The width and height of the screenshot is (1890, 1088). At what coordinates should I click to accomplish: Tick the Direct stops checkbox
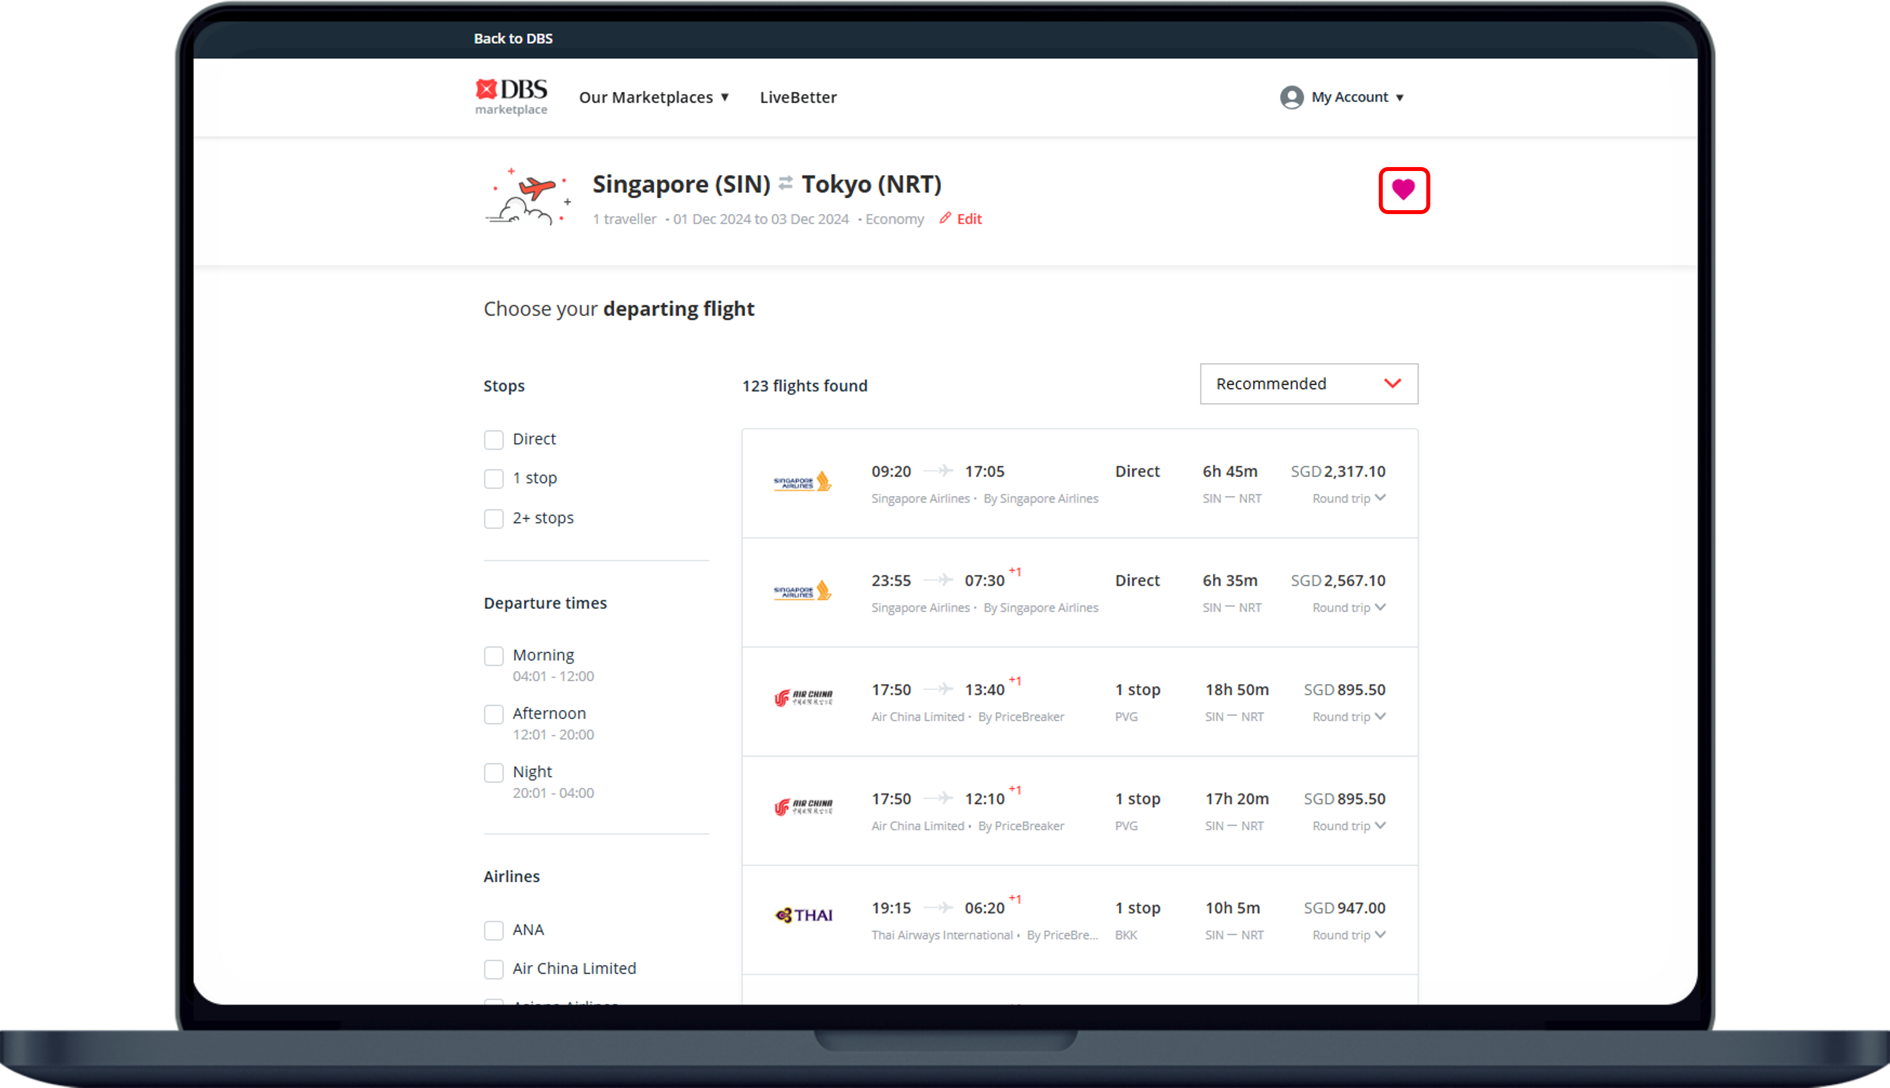494,440
